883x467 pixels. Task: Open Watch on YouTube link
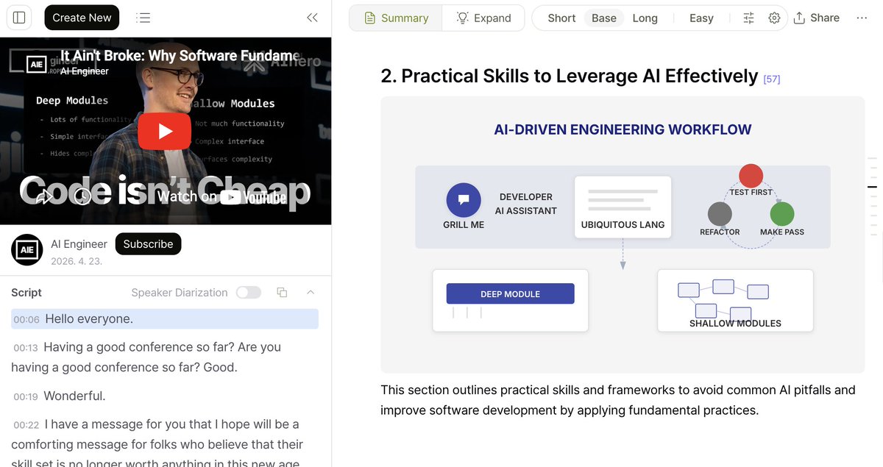[x=221, y=196]
